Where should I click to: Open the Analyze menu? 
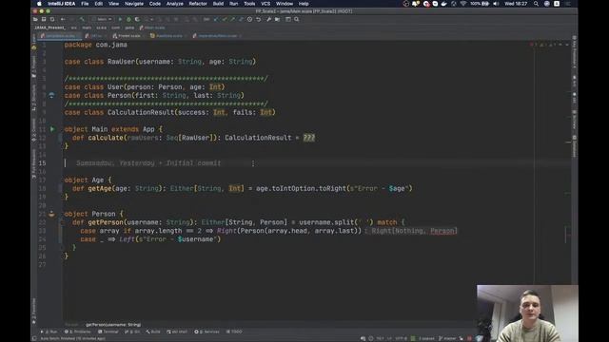point(175,4)
